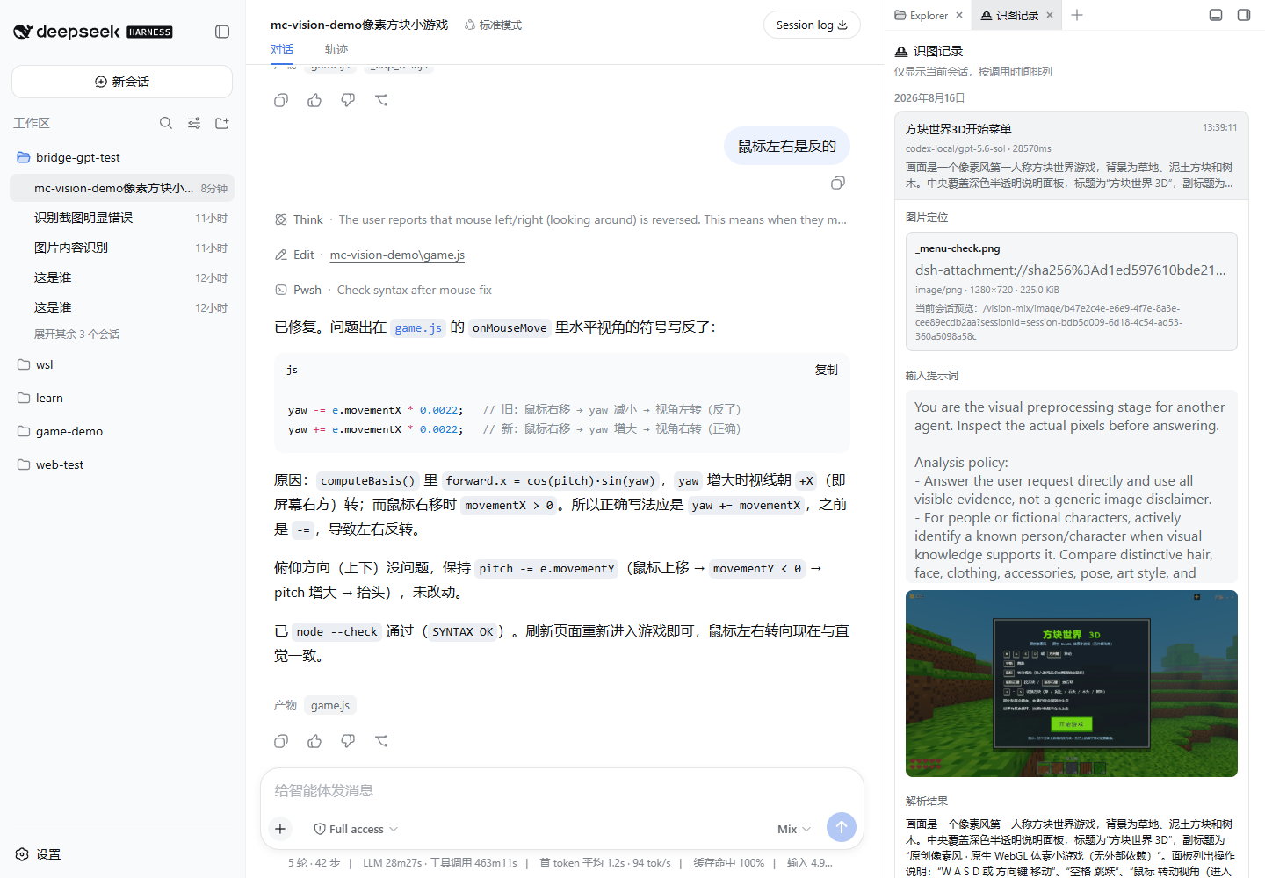The height and width of the screenshot is (878, 1265).
Task: Open 设置 settings
Action: pos(39,854)
